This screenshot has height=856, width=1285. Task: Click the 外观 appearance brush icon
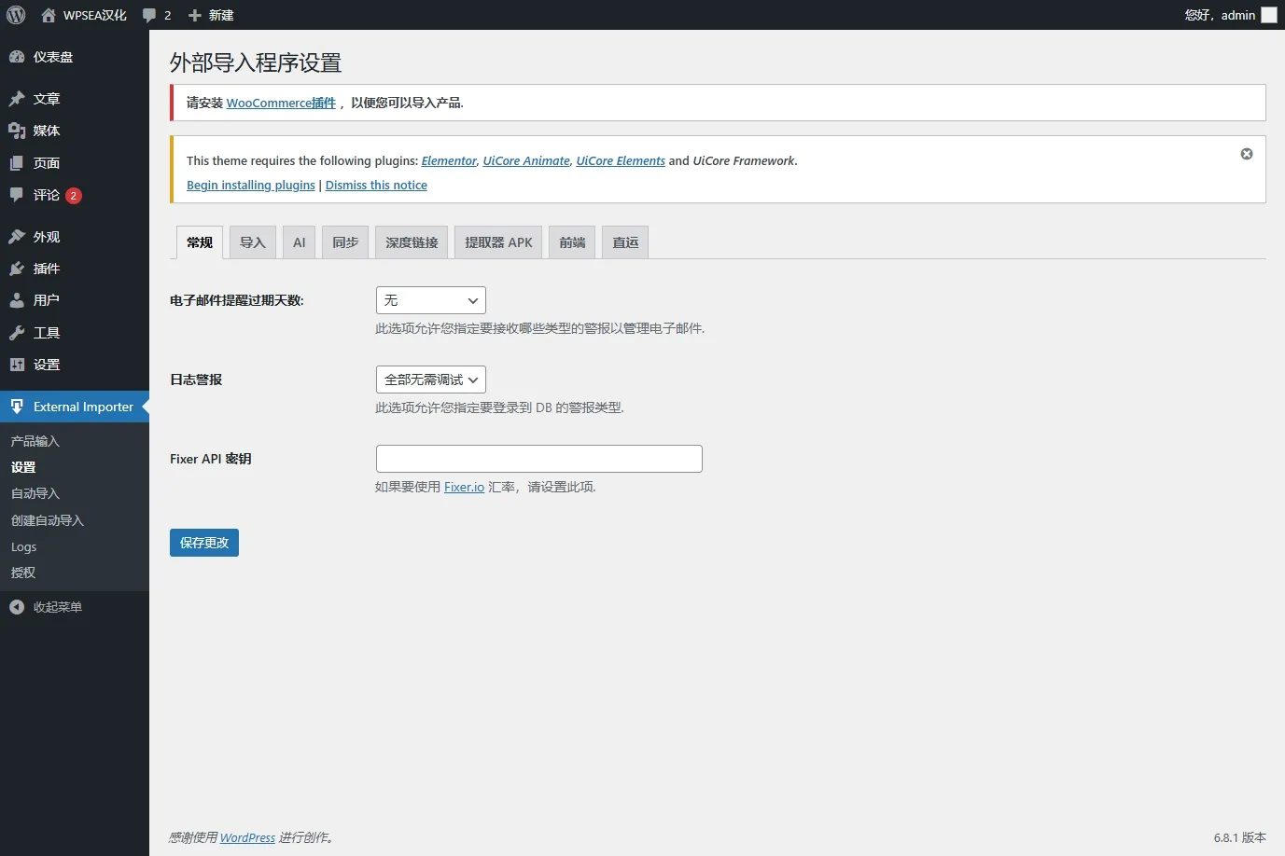point(17,237)
